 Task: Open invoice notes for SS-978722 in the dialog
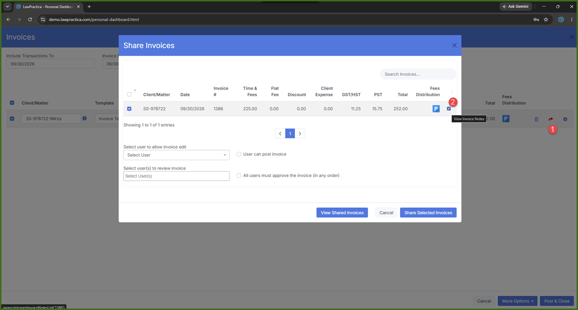coord(449,109)
